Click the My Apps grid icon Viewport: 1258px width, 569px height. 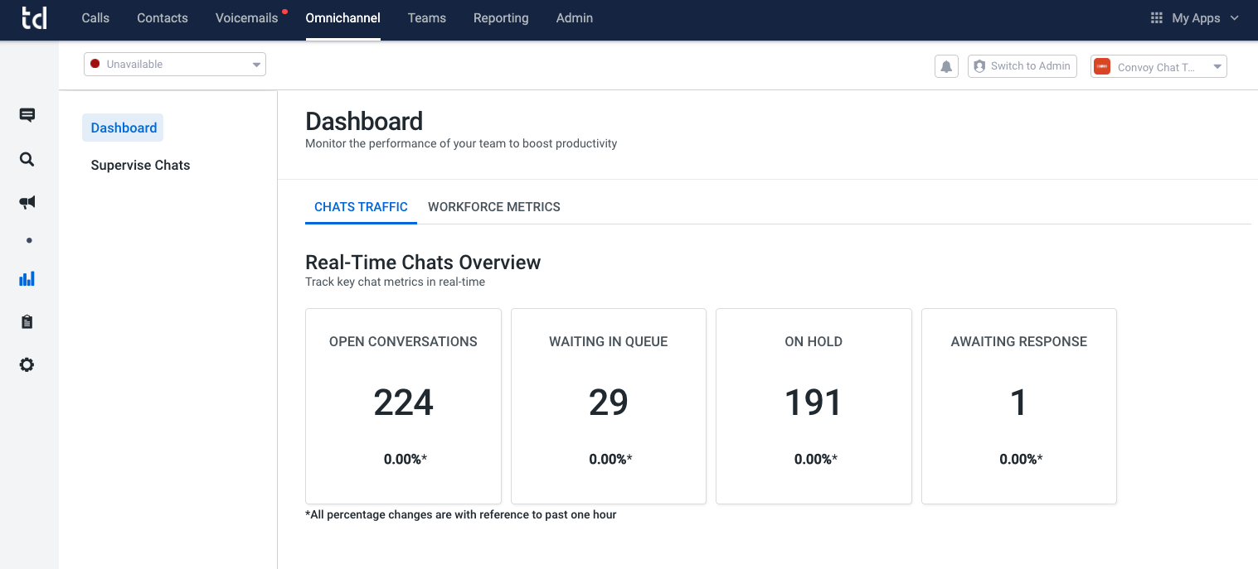tap(1157, 17)
